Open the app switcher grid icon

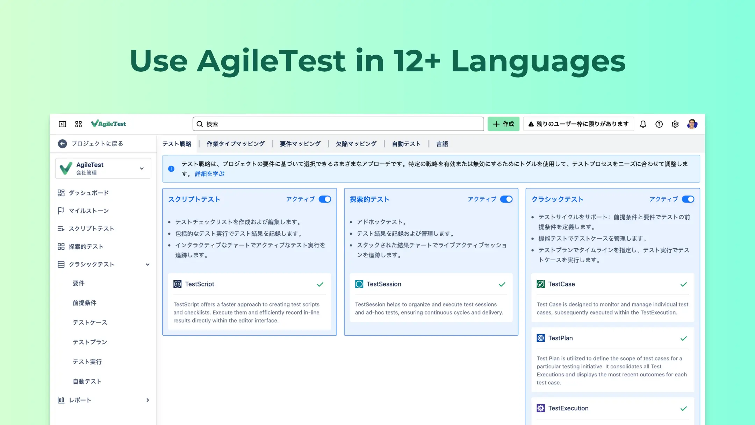point(78,124)
